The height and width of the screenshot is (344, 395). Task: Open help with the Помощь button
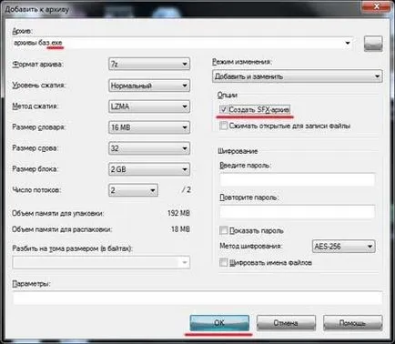click(x=352, y=323)
